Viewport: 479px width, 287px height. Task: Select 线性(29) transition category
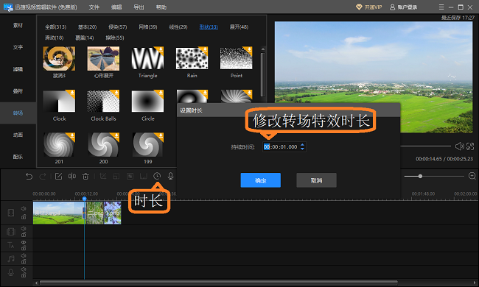pos(178,26)
